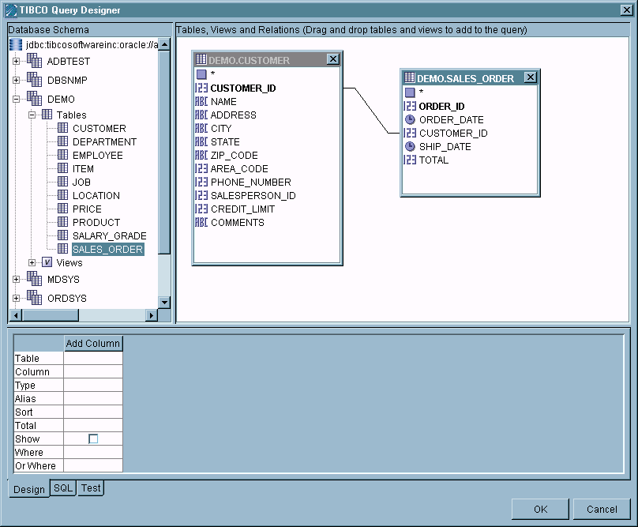Select the CREDIT_LIMIT column in DEMO.CUSTOMER
The image size is (638, 527).
click(242, 209)
